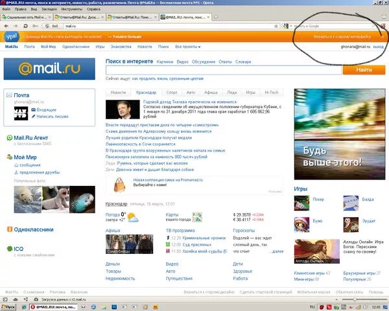Click the browser Forward arrow
Viewport: 389px width, 311px height.
16,26
